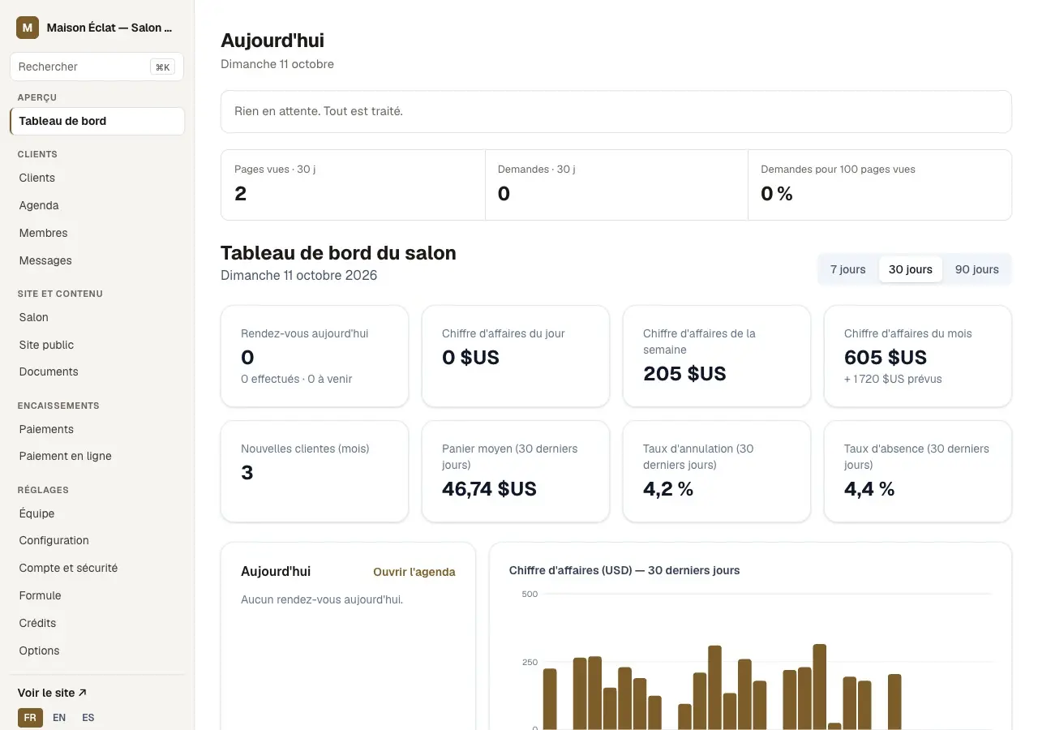Viewport: 1038px width, 730px height.
Task: Switch period to 7 jours
Action: pos(847,269)
